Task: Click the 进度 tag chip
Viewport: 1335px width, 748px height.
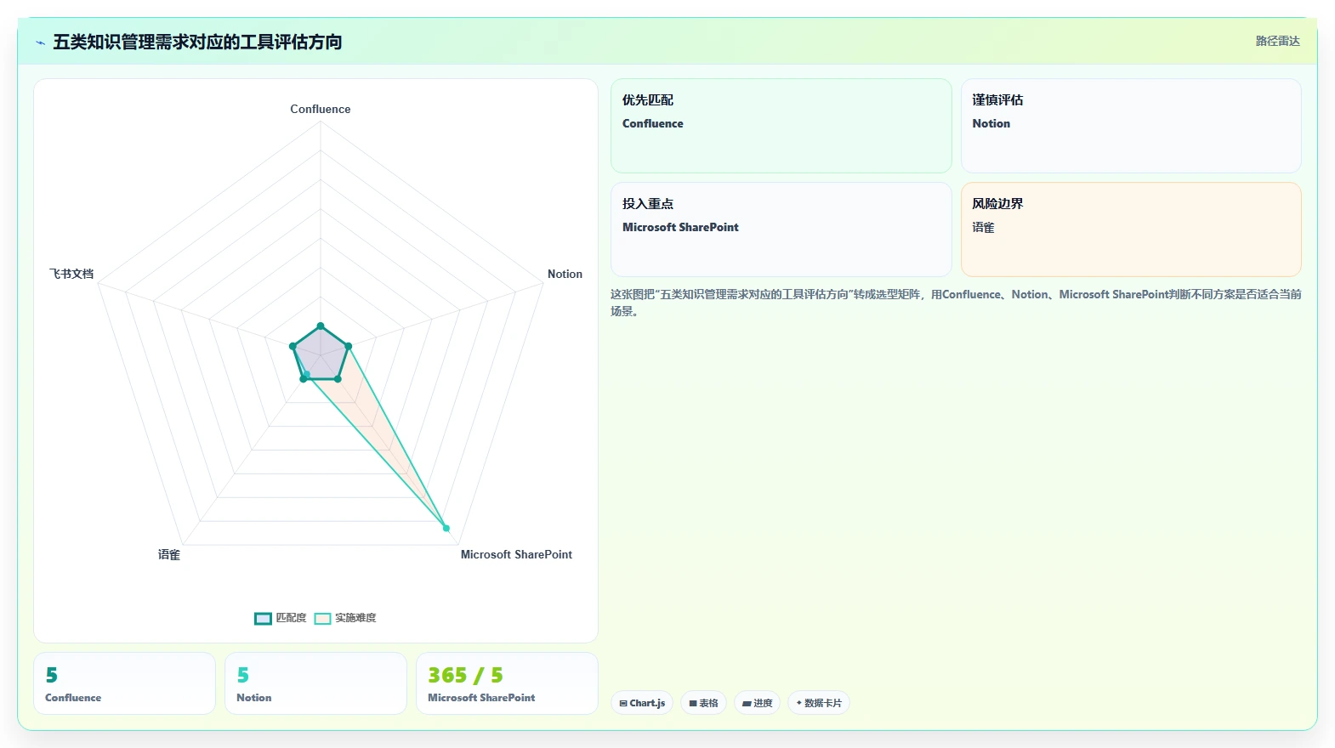Action: pyautogui.click(x=757, y=703)
